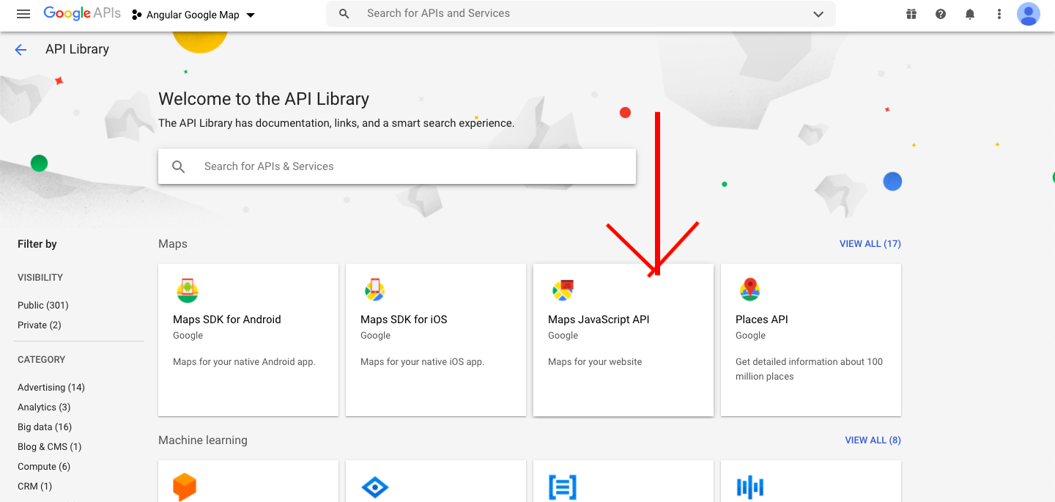Image resolution: width=1055 pixels, height=502 pixels.
Task: Click the blue bracketed document icon
Action: pyautogui.click(x=563, y=487)
